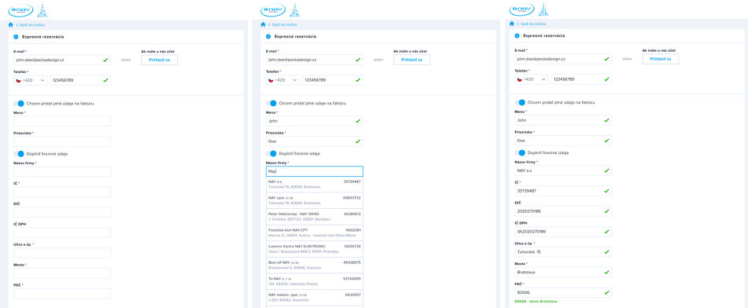
Task: Click the Czech flag icon in the middle panel
Action: click(x=272, y=80)
